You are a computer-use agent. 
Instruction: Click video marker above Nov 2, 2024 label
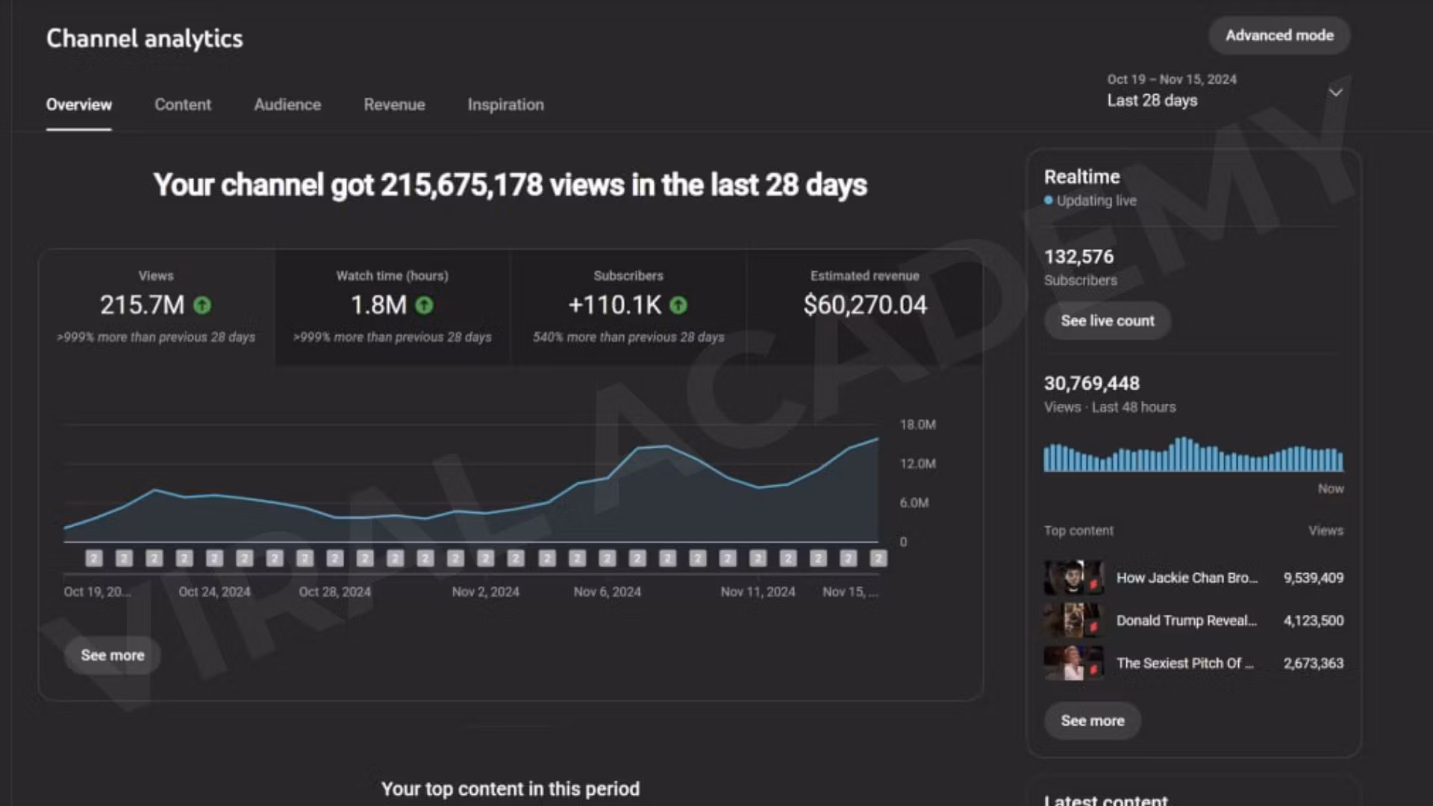[x=486, y=558]
